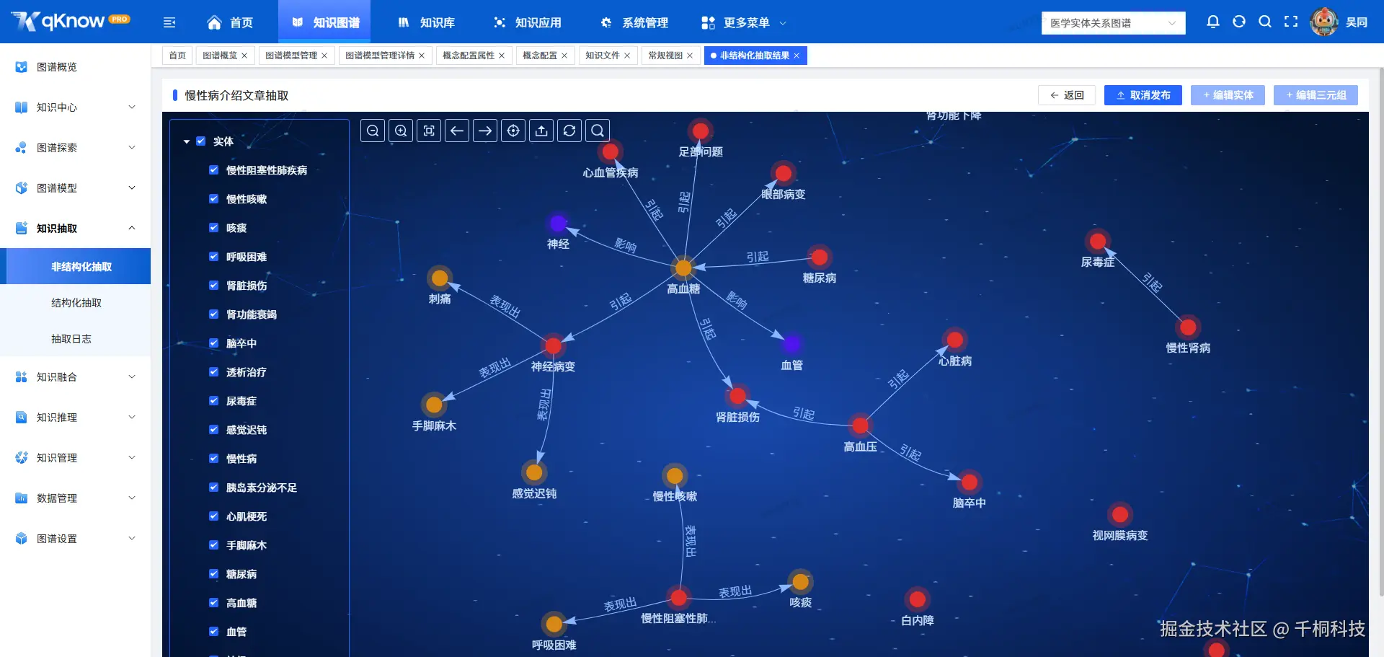Close the 概念配置属性 tab
Image resolution: width=1384 pixels, height=657 pixels.
(x=502, y=56)
